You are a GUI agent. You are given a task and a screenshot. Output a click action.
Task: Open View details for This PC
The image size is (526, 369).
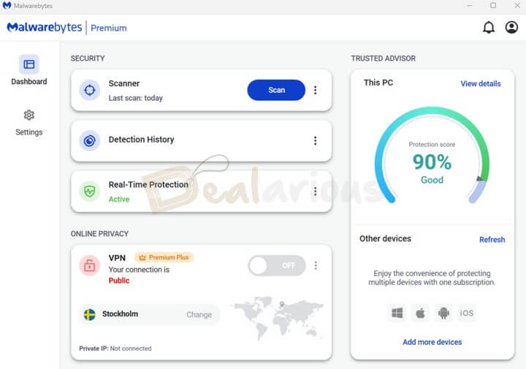[481, 83]
